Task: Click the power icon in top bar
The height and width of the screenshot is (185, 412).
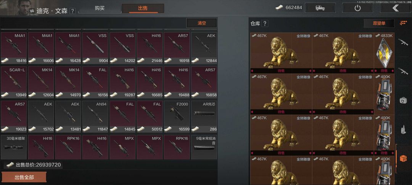Action: [357, 8]
